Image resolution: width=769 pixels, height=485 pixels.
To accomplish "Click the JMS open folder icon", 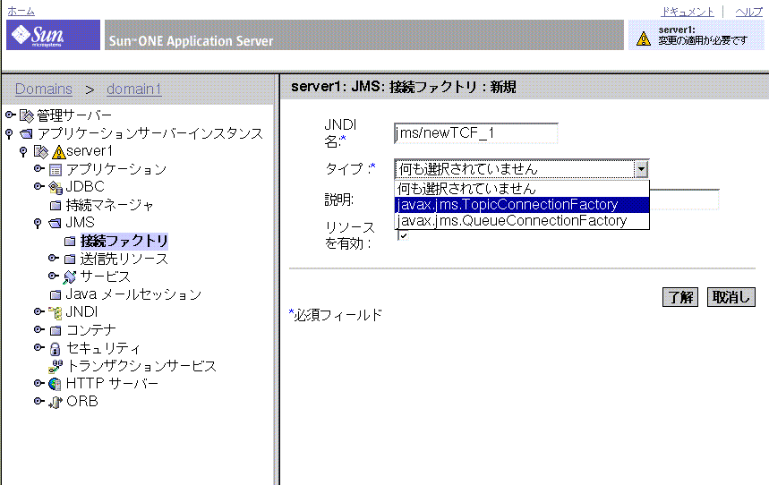I will (55, 223).
